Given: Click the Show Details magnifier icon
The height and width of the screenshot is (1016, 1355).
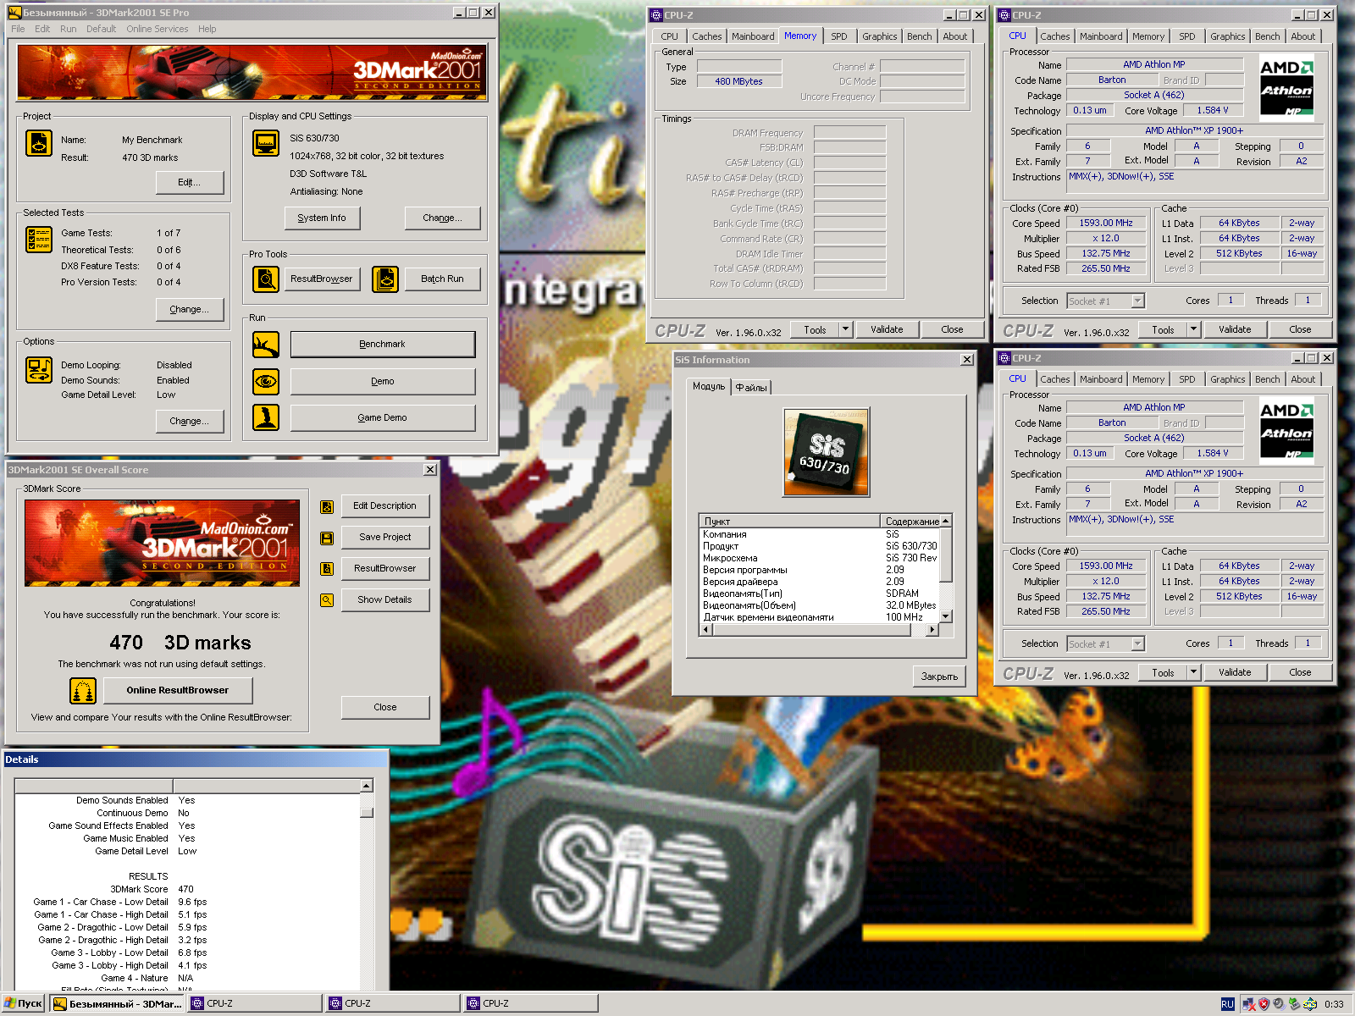Looking at the screenshot, I should [327, 600].
